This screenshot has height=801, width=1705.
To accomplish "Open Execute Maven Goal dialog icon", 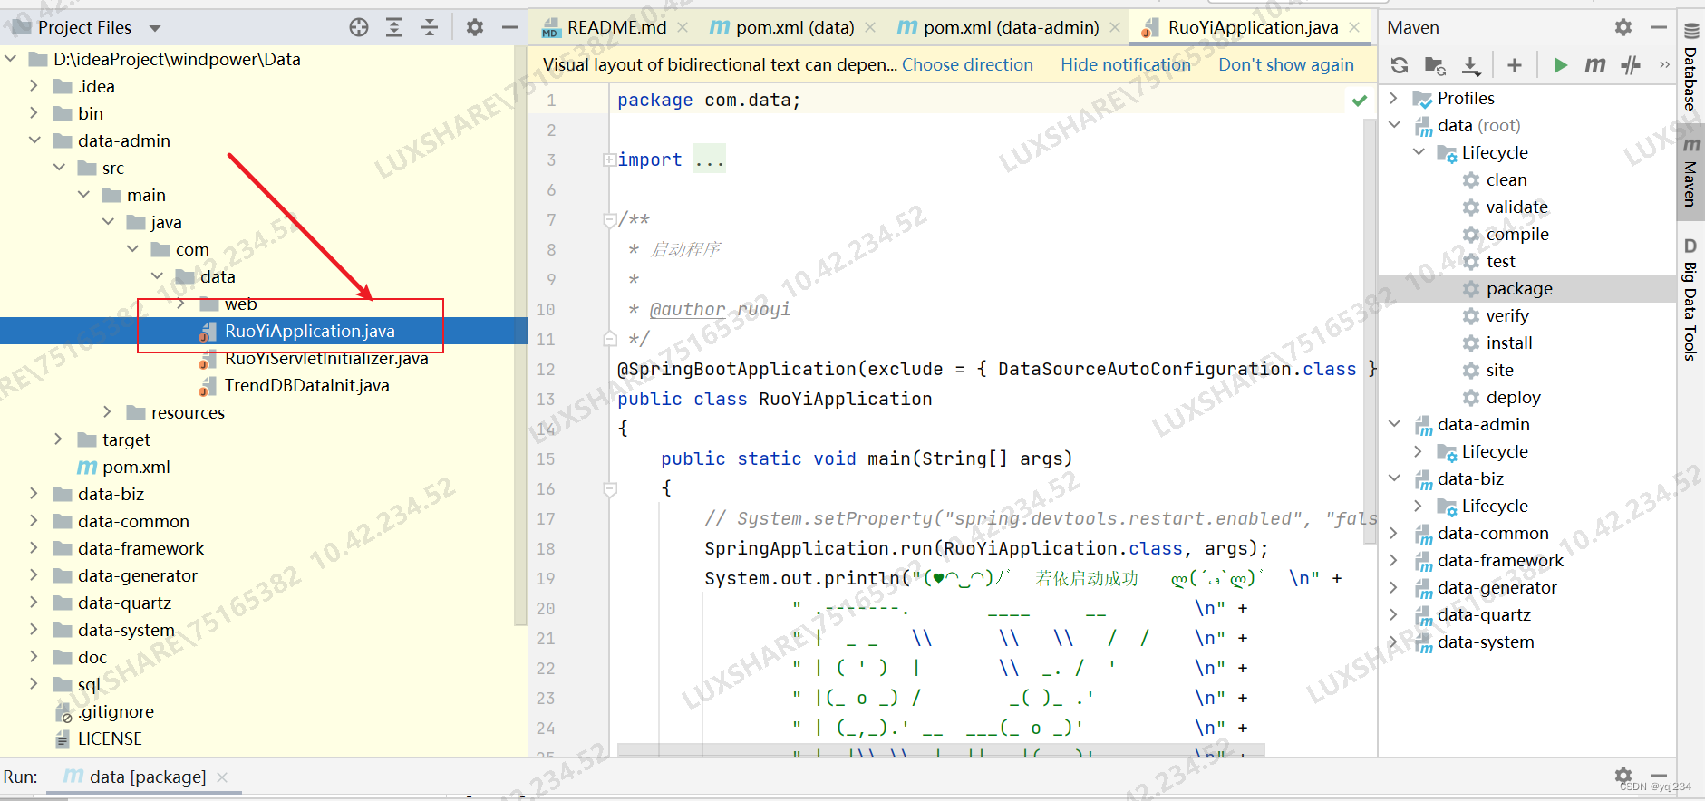I will click(x=1594, y=65).
